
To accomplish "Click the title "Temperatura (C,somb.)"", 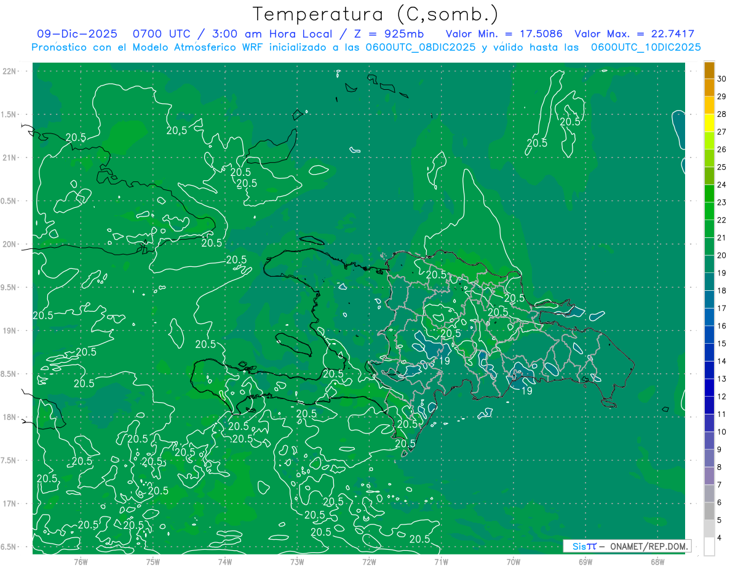I will coord(376,15).
